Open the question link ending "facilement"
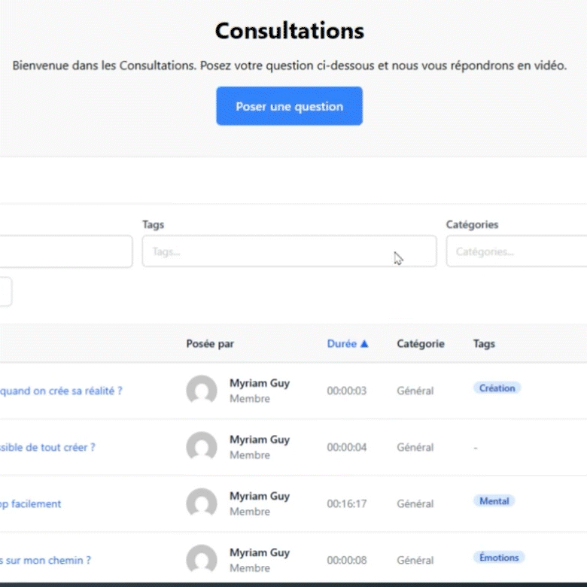Image resolution: width=587 pixels, height=587 pixels. [x=31, y=503]
